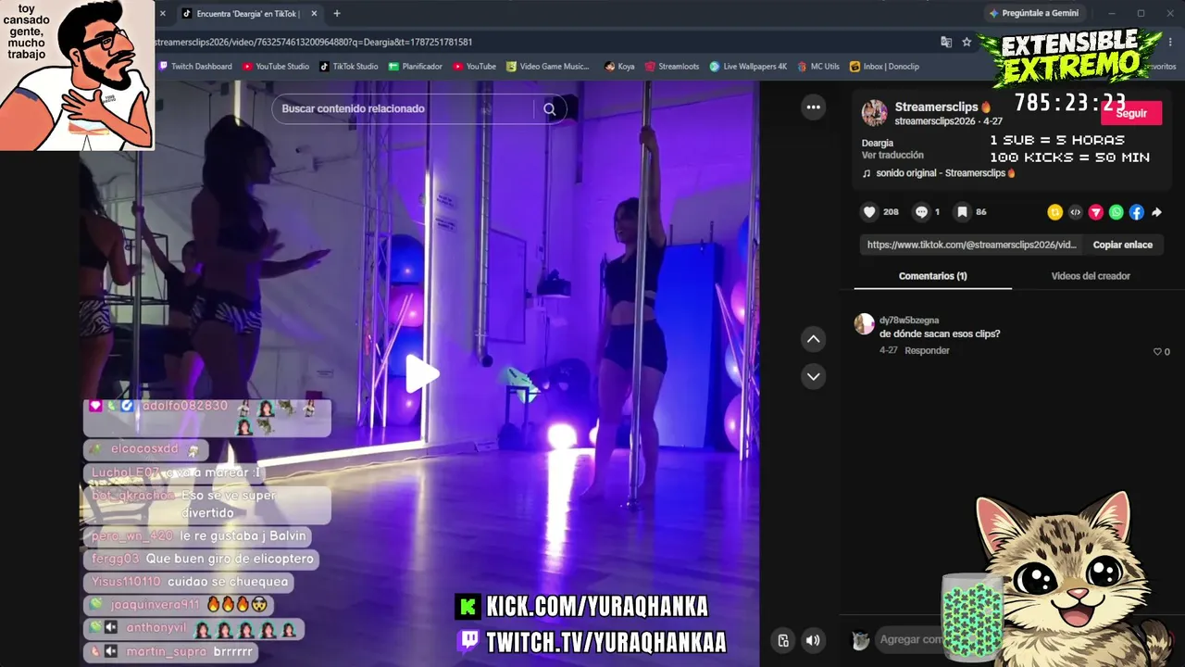Screen dimensions: 1185x667
Task: Open the Streamloots bookmark
Action: (672, 67)
